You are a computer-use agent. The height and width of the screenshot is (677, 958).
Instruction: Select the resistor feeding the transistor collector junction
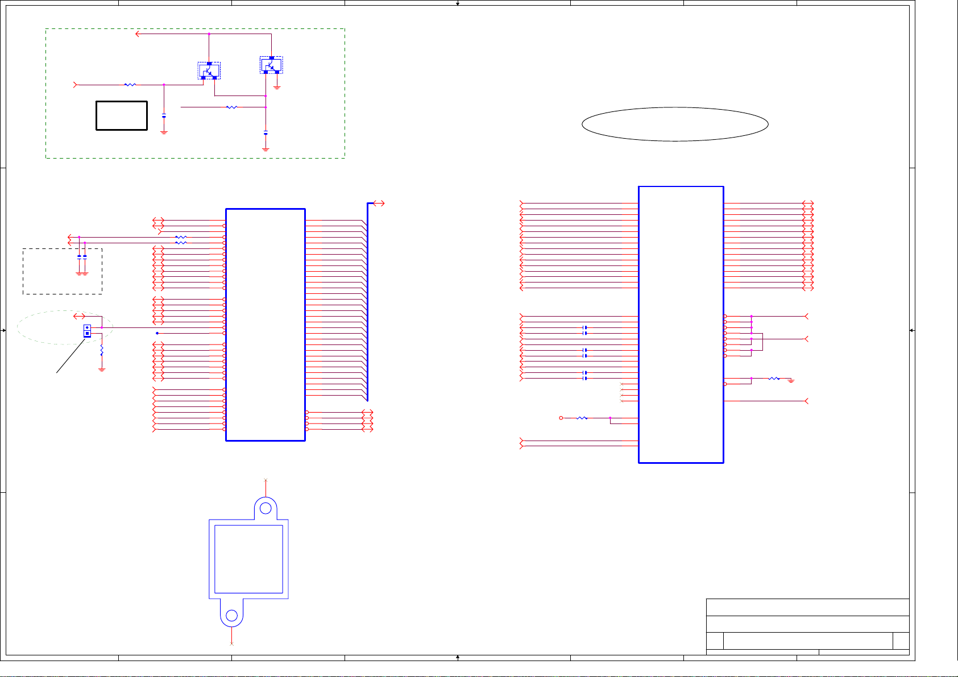click(x=231, y=107)
